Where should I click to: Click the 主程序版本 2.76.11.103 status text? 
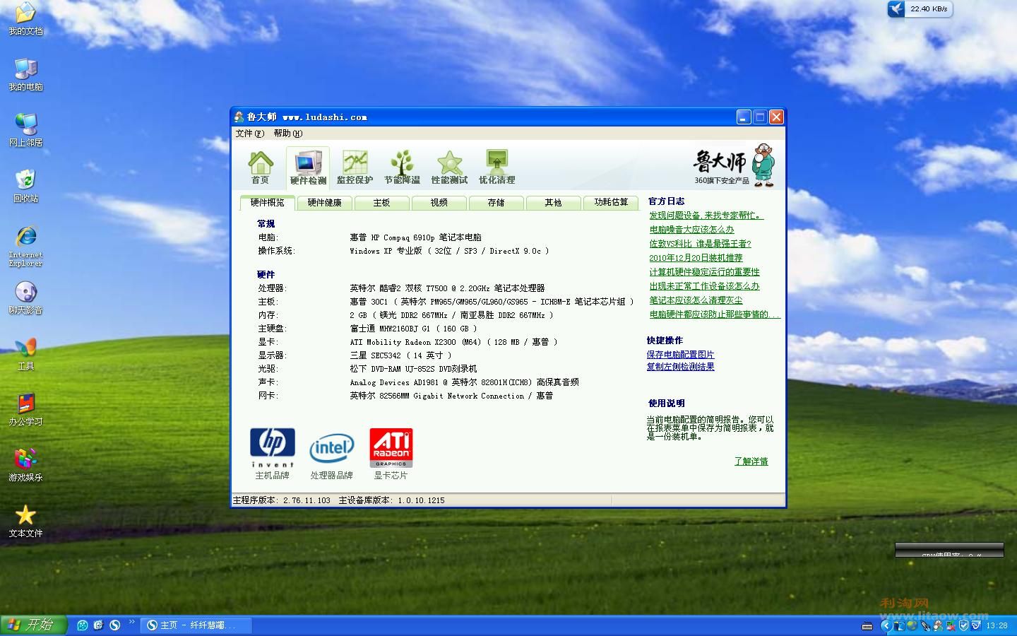pyautogui.click(x=282, y=500)
